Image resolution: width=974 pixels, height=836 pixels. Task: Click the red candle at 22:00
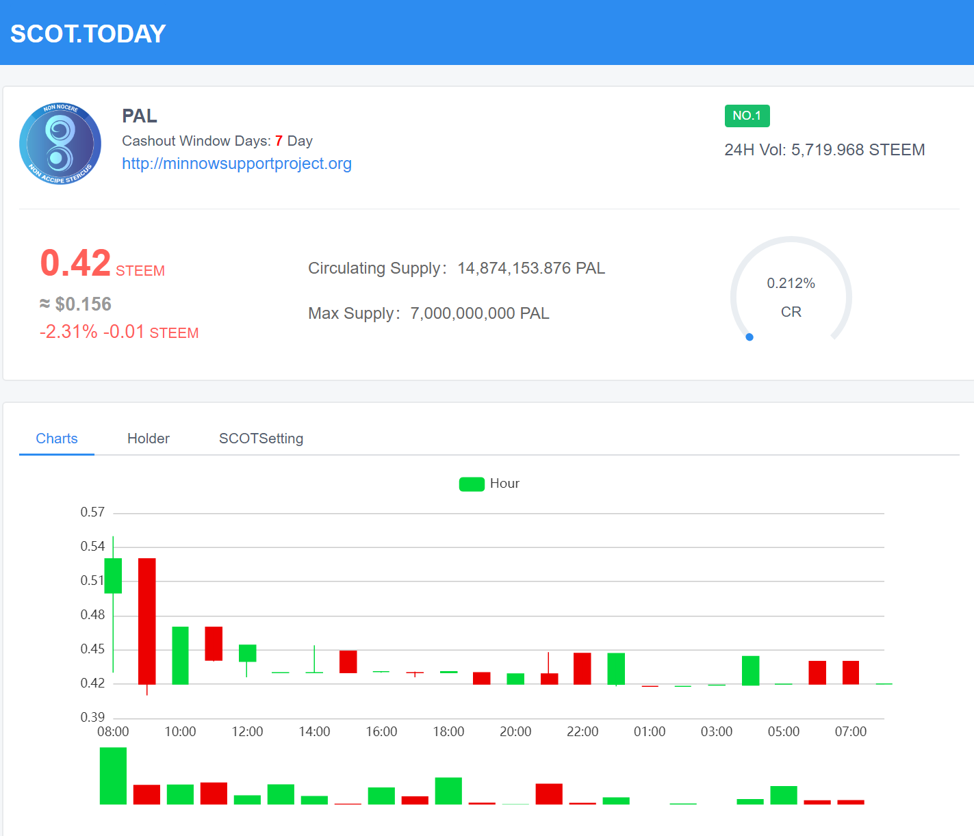(x=582, y=668)
